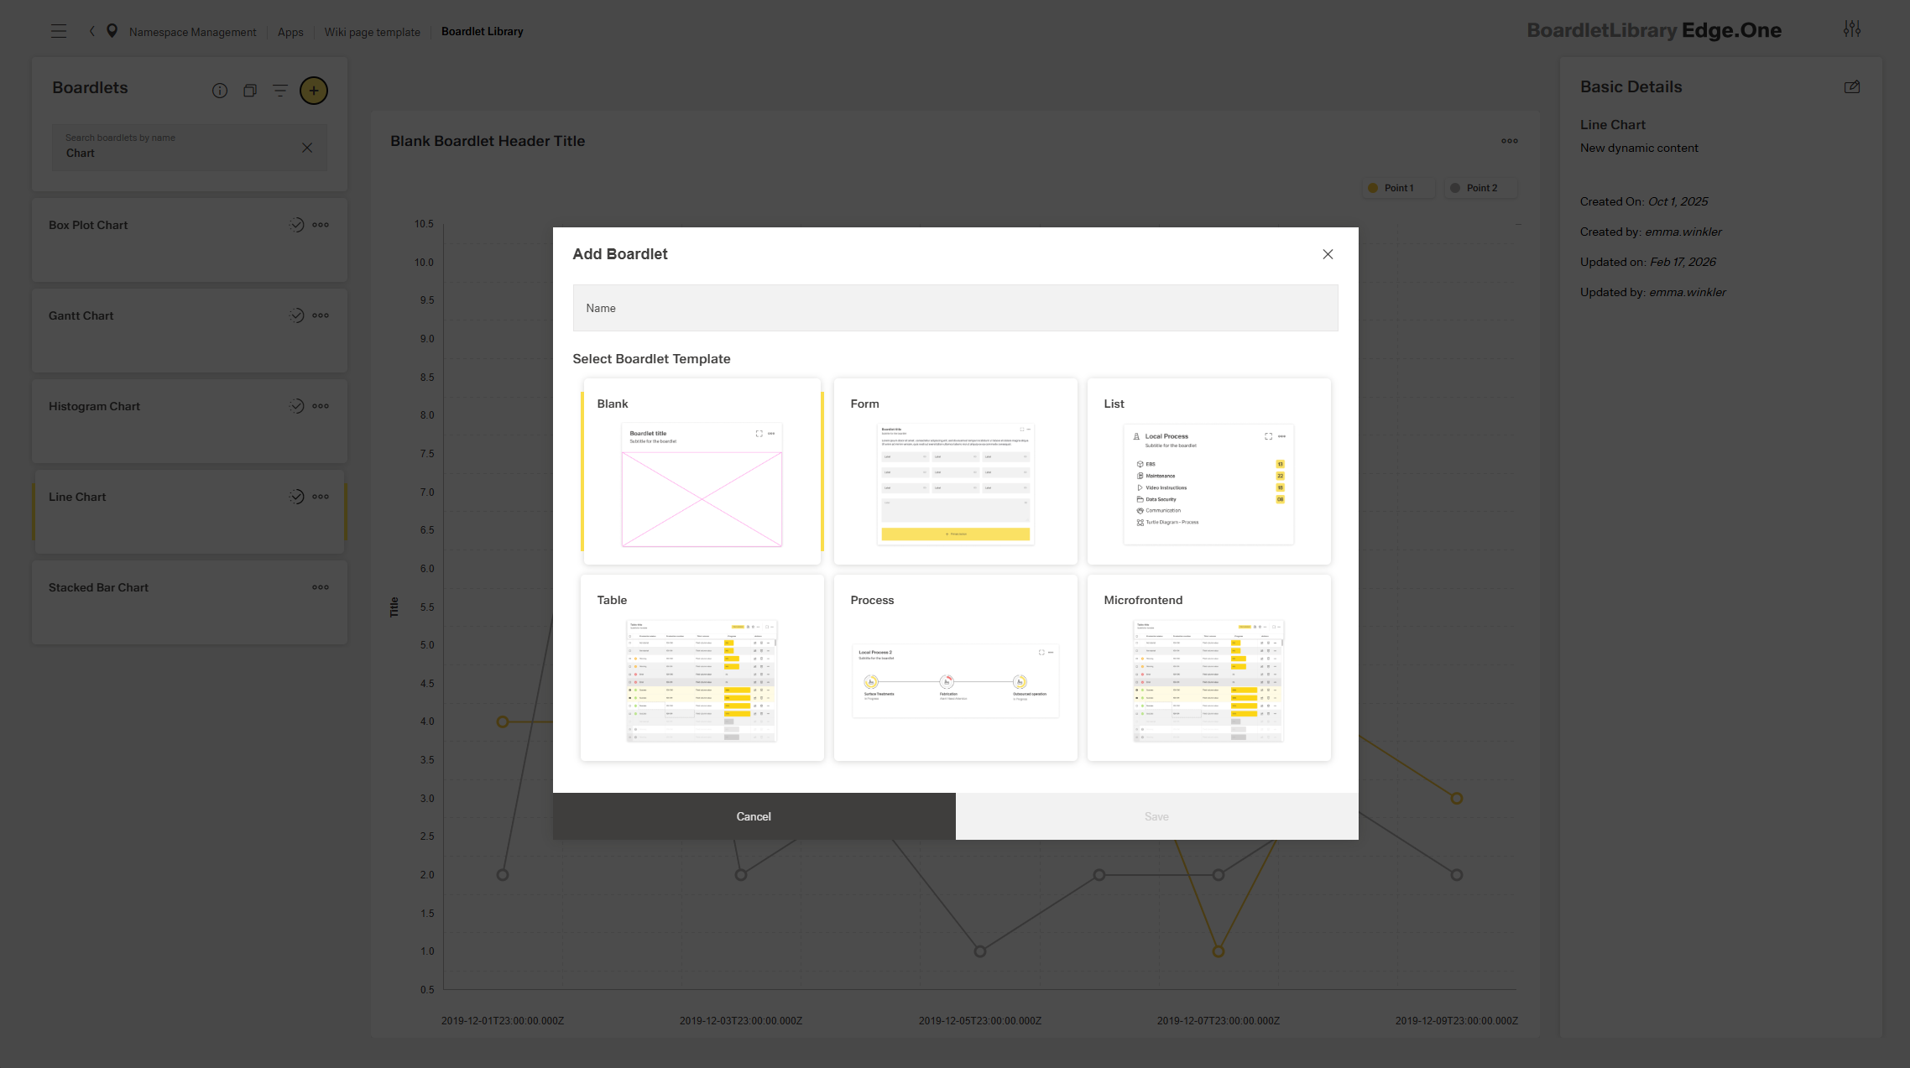Image resolution: width=1910 pixels, height=1068 pixels.
Task: Open the Blank Boardlet header options menu
Action: 1510,141
